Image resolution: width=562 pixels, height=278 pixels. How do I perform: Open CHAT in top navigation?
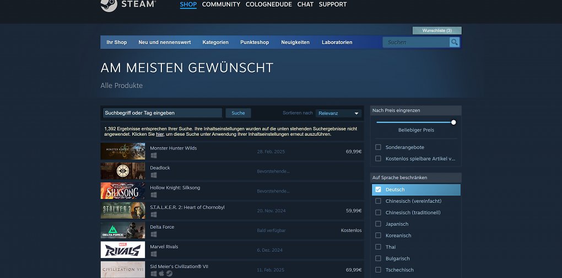click(305, 4)
